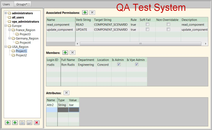The image size is (212, 130).
Task: Click the all_users folder icon
Action: (x=9, y=17)
